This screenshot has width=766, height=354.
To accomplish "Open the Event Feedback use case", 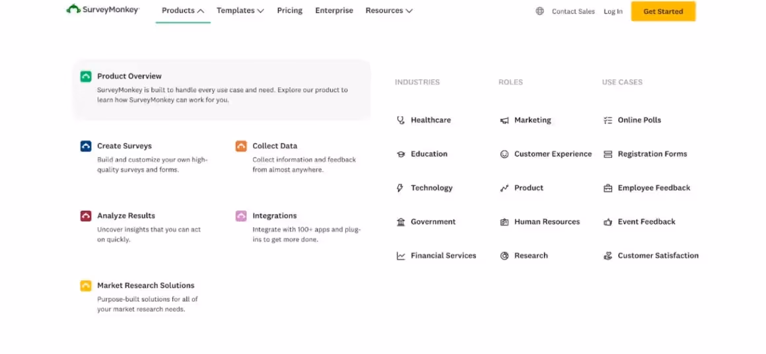I will pyautogui.click(x=646, y=222).
